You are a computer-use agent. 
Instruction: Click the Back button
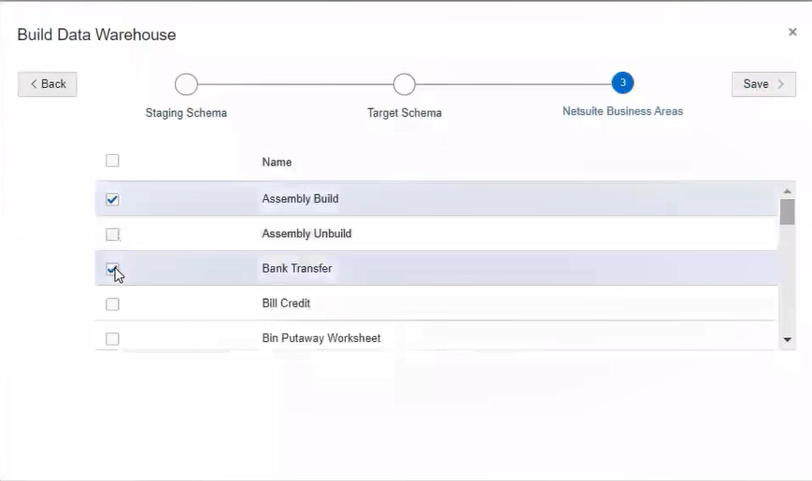(48, 84)
